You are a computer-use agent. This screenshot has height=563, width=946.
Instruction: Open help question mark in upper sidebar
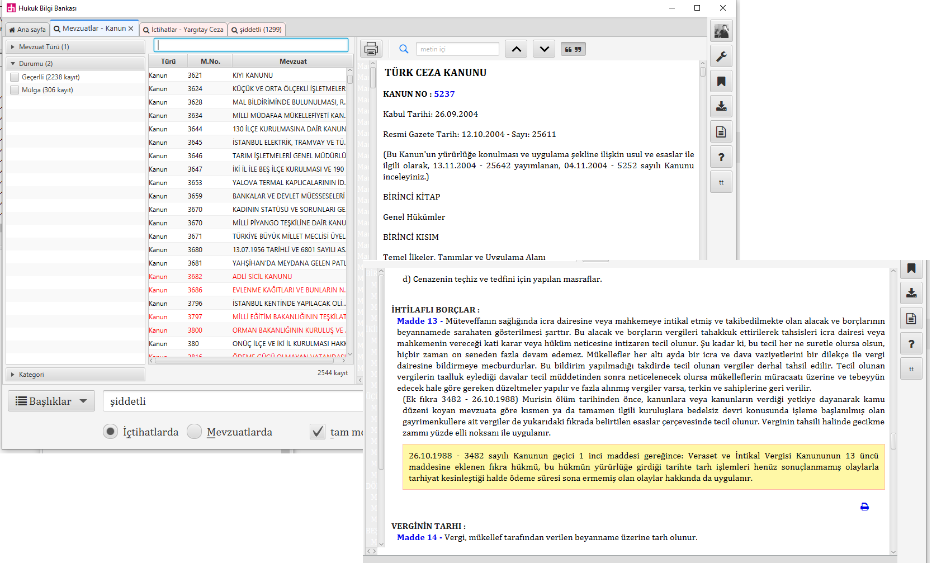721,157
